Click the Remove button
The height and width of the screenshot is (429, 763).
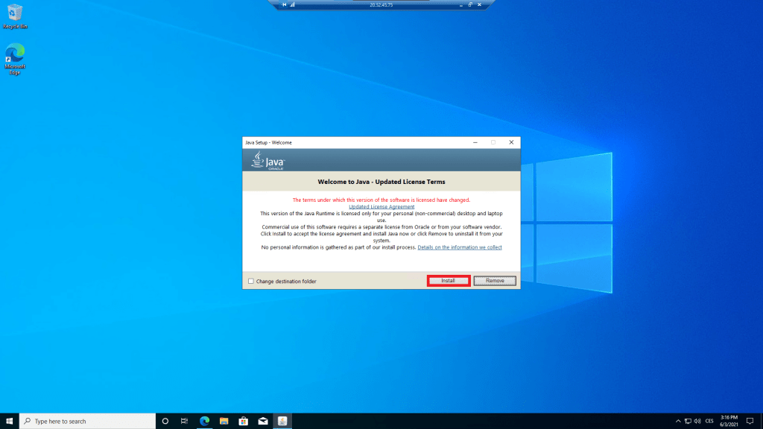[x=495, y=281]
